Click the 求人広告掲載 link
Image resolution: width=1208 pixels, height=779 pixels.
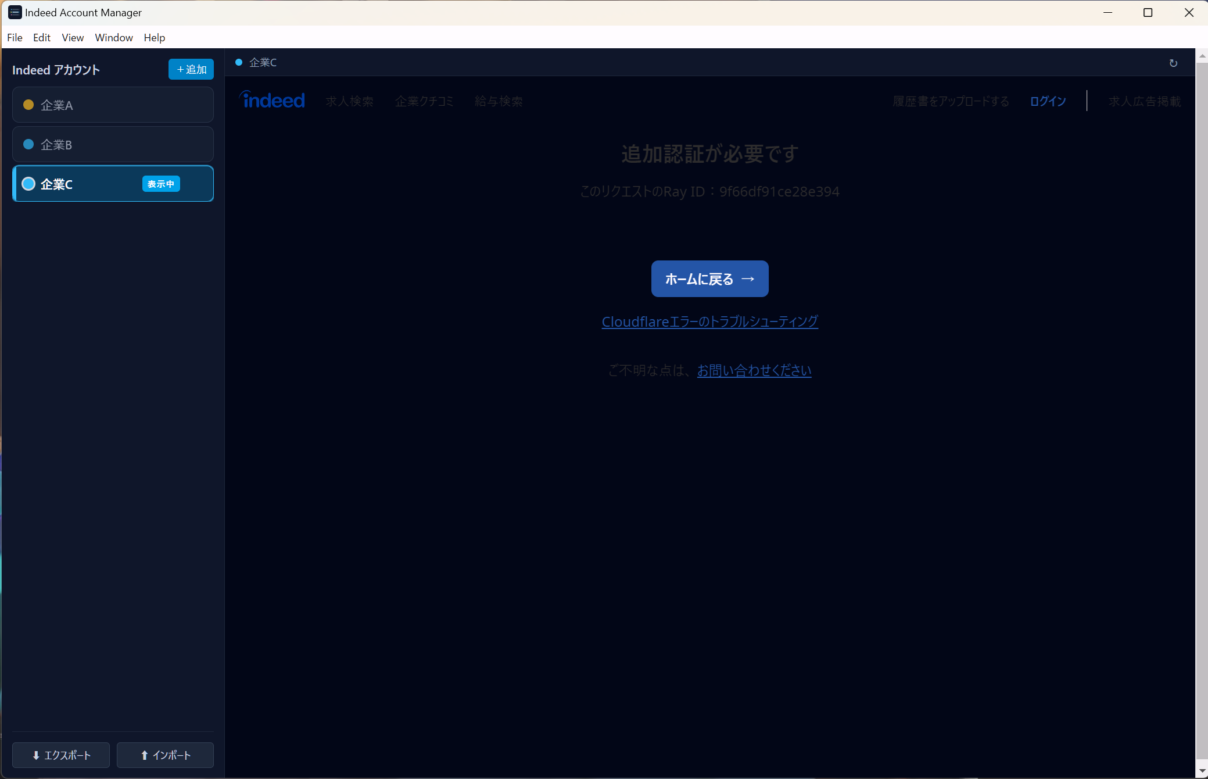(1145, 101)
